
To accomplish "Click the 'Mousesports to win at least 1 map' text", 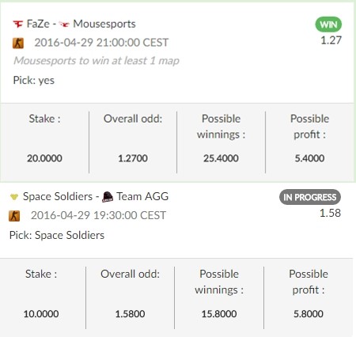I will 97,61.
